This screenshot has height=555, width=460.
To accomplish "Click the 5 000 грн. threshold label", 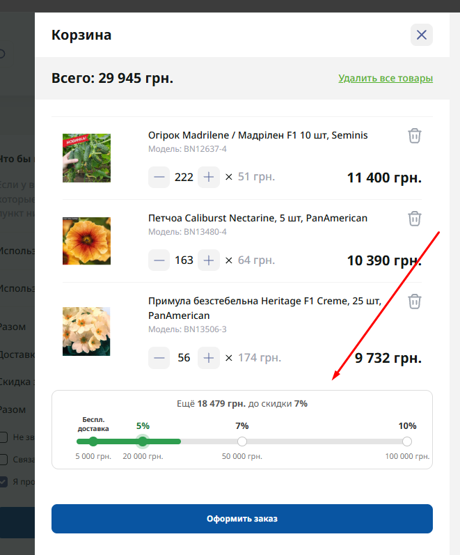I will tap(93, 456).
